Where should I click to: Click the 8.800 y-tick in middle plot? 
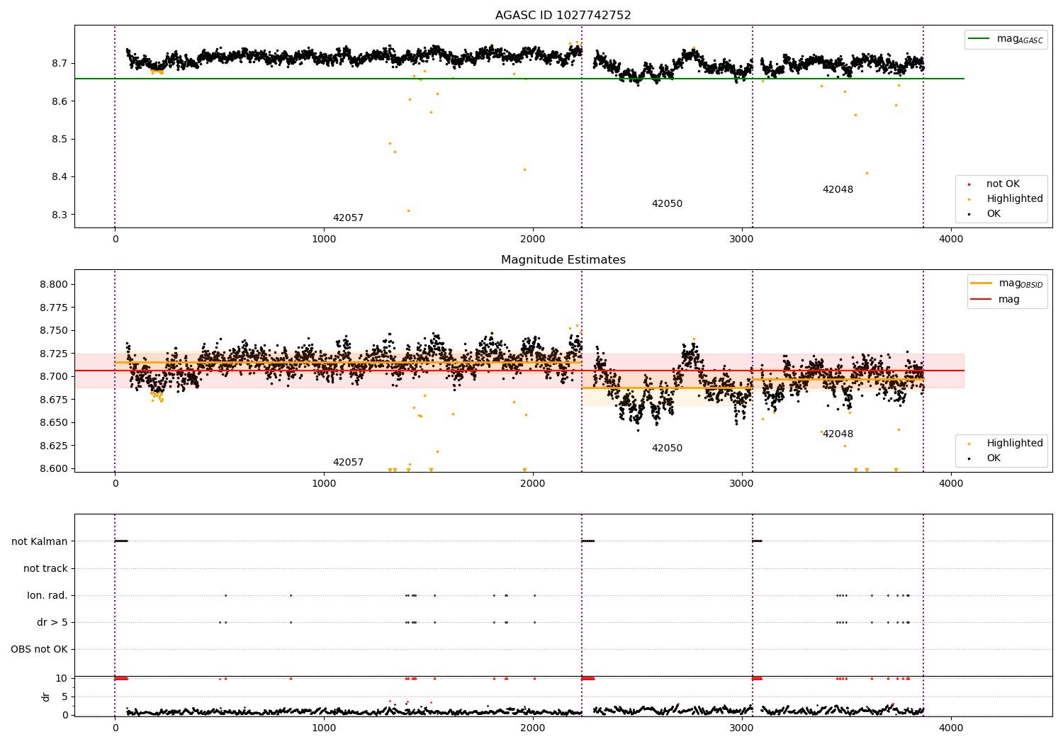[x=55, y=285]
